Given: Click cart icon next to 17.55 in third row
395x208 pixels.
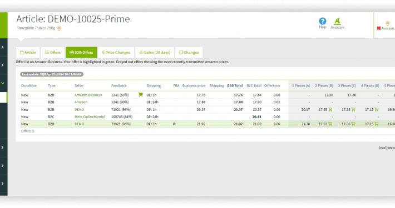Looking at the screenshot, I should 330,109.
